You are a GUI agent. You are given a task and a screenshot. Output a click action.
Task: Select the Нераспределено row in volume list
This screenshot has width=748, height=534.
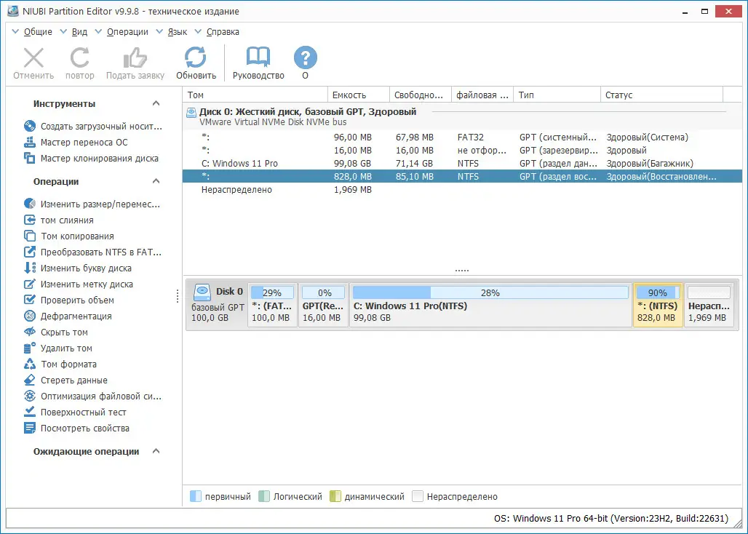coord(462,190)
